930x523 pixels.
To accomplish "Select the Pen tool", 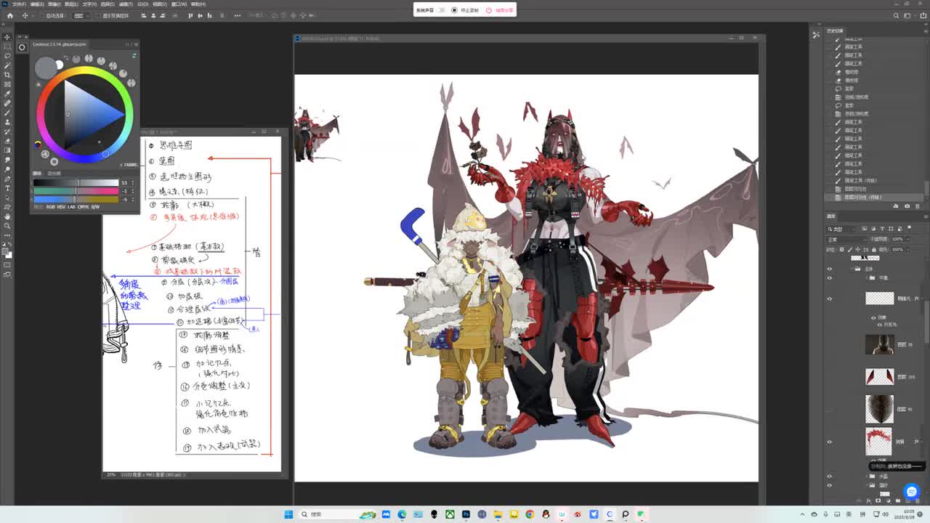I will pos(7,179).
